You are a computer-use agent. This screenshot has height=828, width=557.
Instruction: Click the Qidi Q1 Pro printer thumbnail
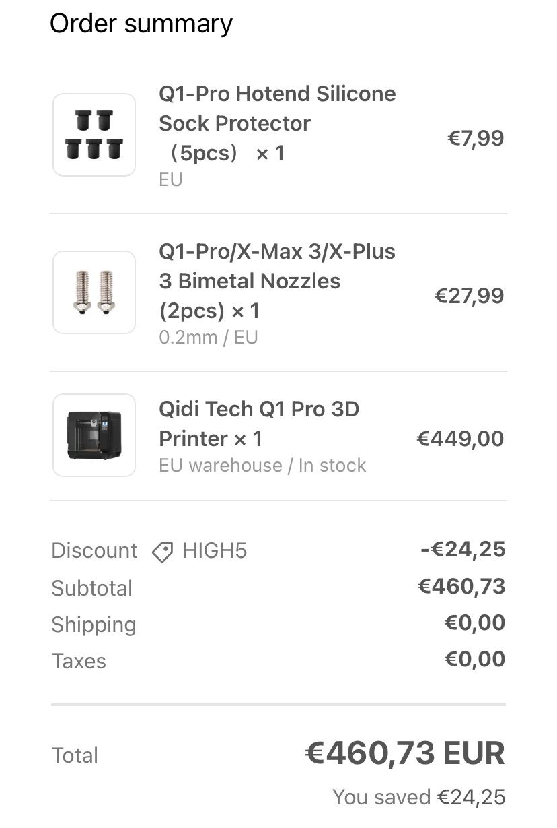pos(94,435)
